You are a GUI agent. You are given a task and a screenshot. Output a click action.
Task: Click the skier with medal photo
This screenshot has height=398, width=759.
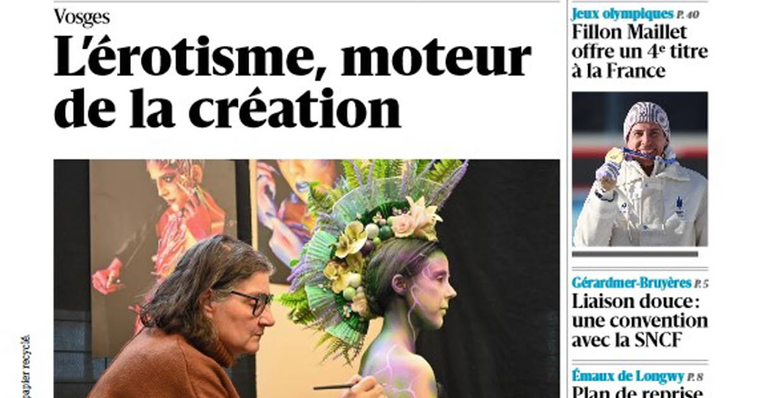coord(640,169)
